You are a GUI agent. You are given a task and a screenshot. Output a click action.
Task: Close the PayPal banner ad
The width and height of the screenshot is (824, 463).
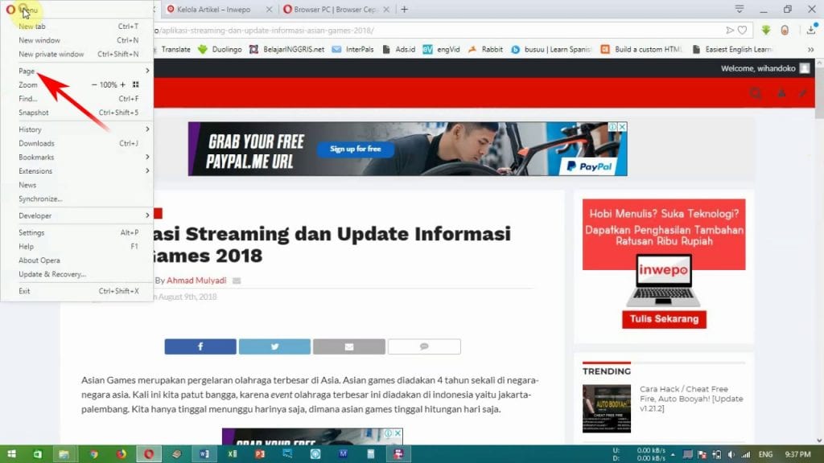tap(622, 126)
